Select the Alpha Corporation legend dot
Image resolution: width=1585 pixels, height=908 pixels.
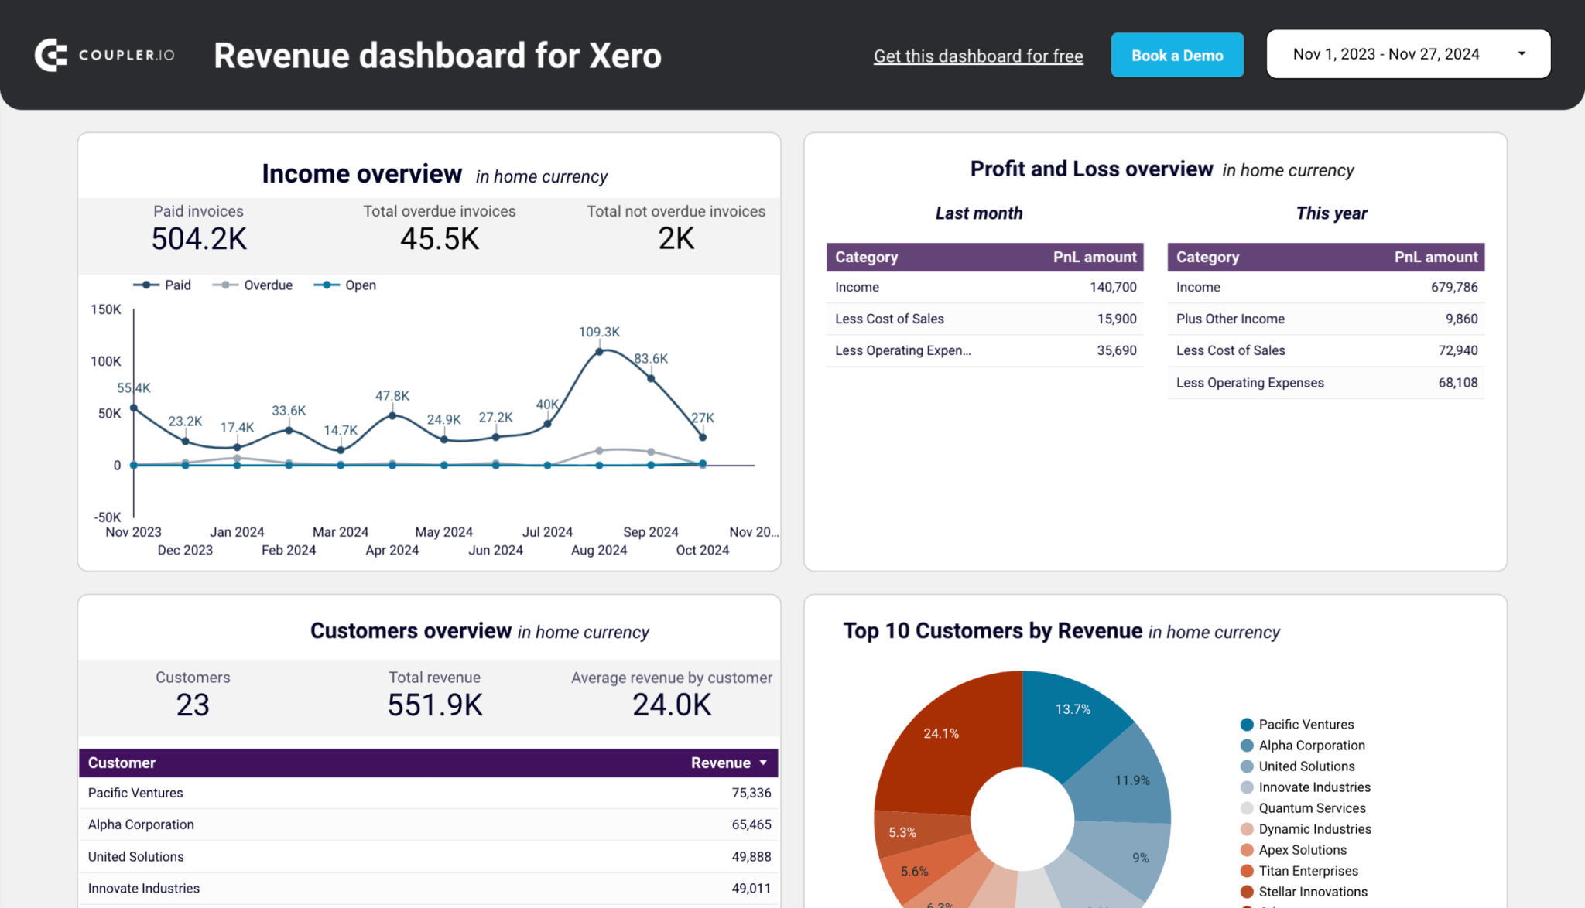(x=1246, y=745)
